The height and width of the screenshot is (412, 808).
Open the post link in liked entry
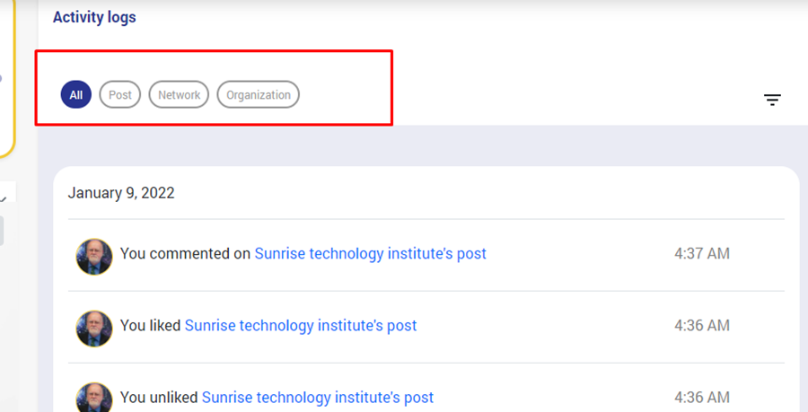[300, 326]
